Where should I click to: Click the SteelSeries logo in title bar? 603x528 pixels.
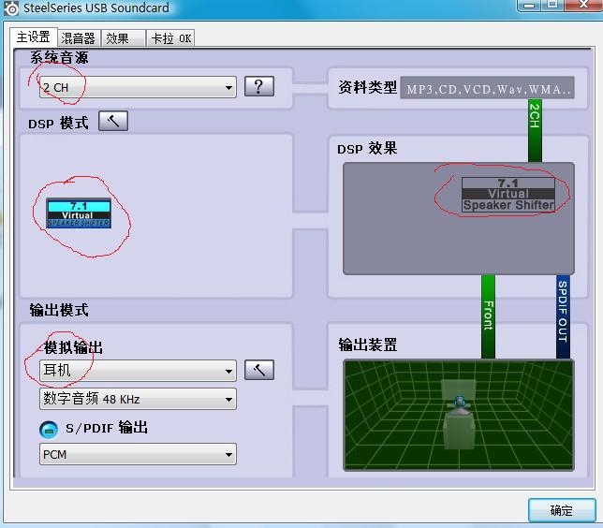tap(11, 8)
